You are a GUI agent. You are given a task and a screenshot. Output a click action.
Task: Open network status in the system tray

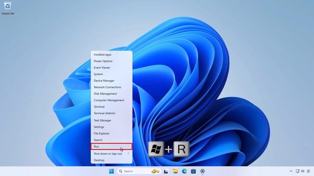[x=298, y=171]
